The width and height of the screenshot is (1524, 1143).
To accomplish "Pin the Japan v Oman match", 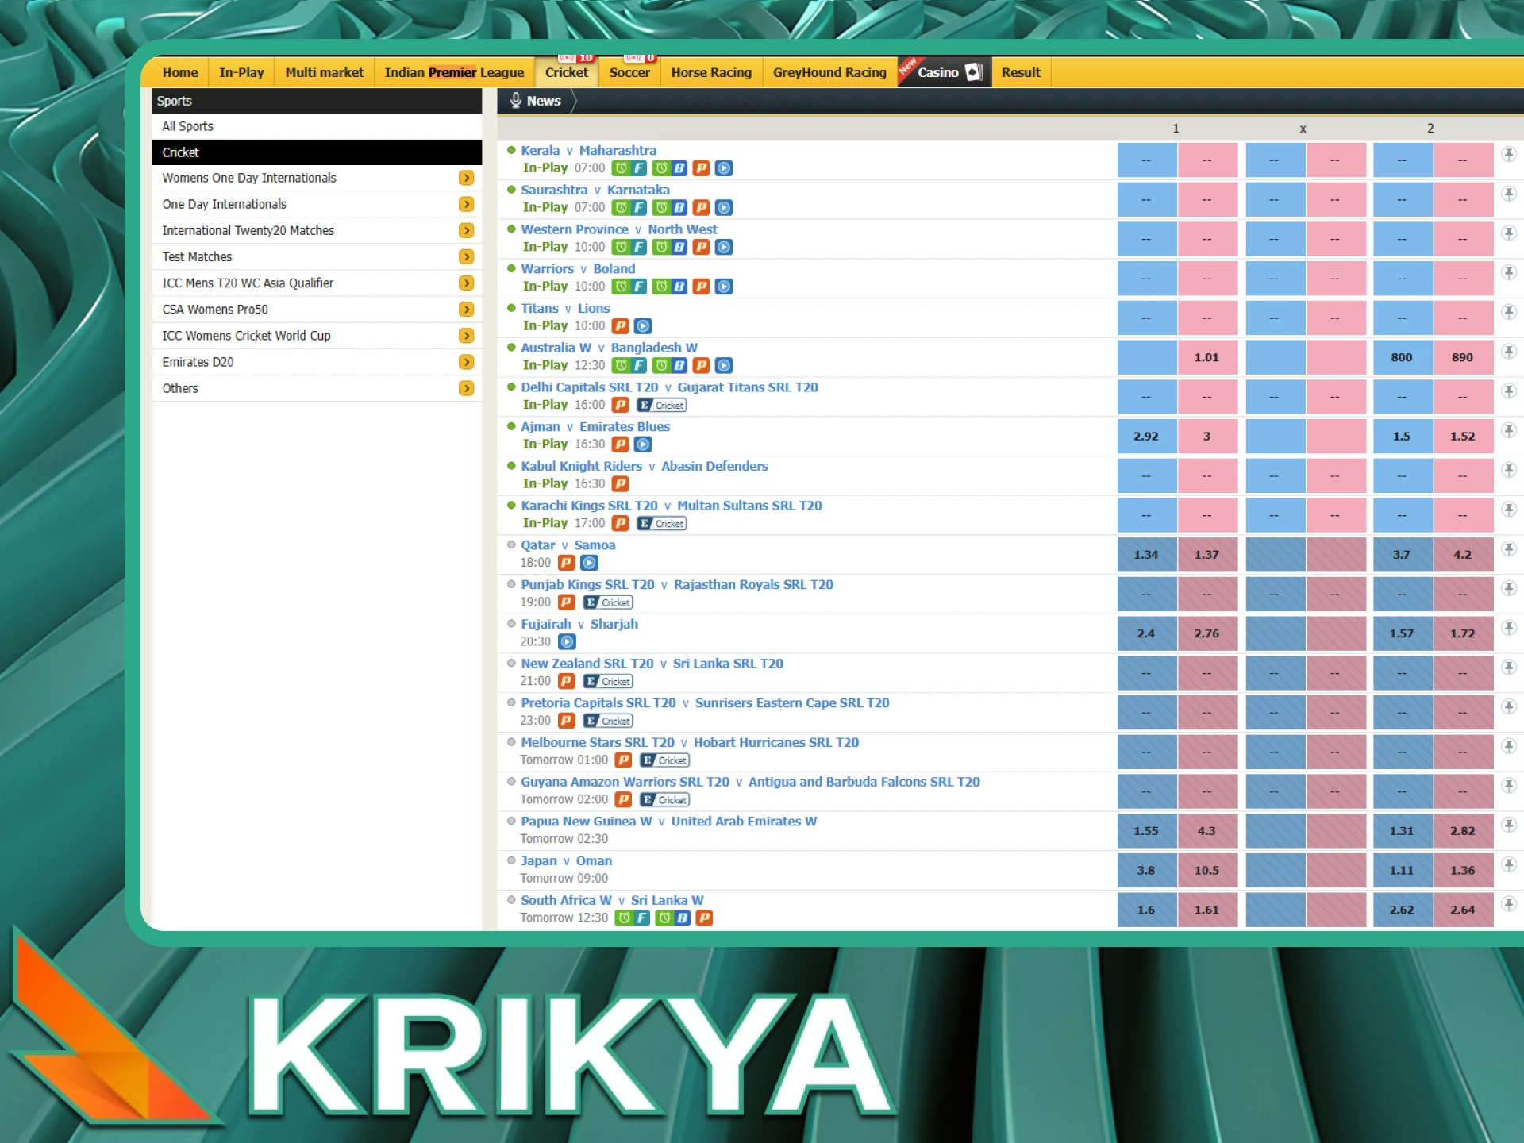I will 1509,864.
